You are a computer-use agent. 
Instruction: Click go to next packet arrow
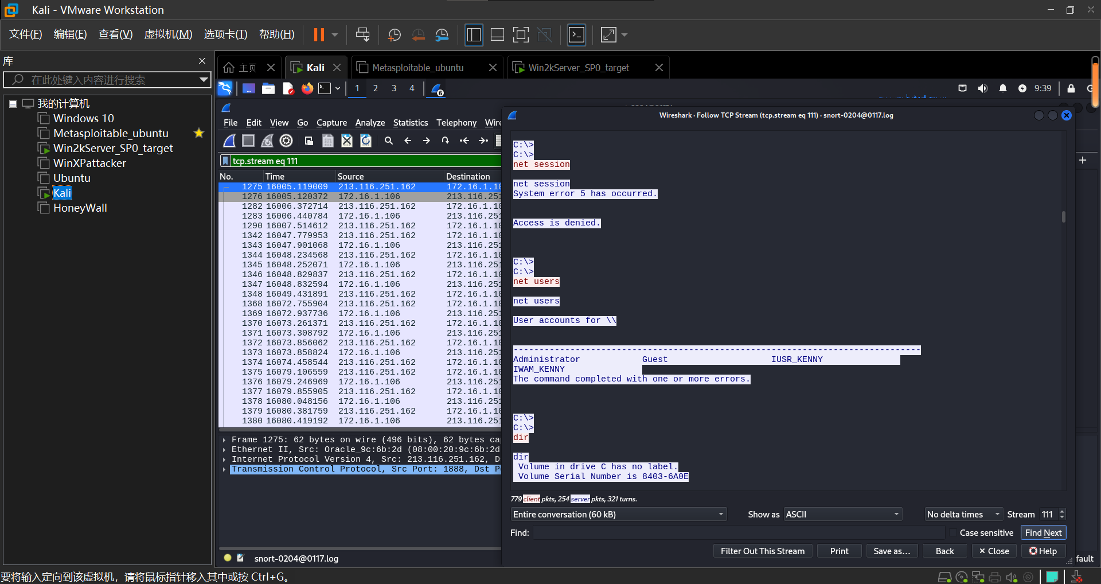pyautogui.click(x=426, y=141)
